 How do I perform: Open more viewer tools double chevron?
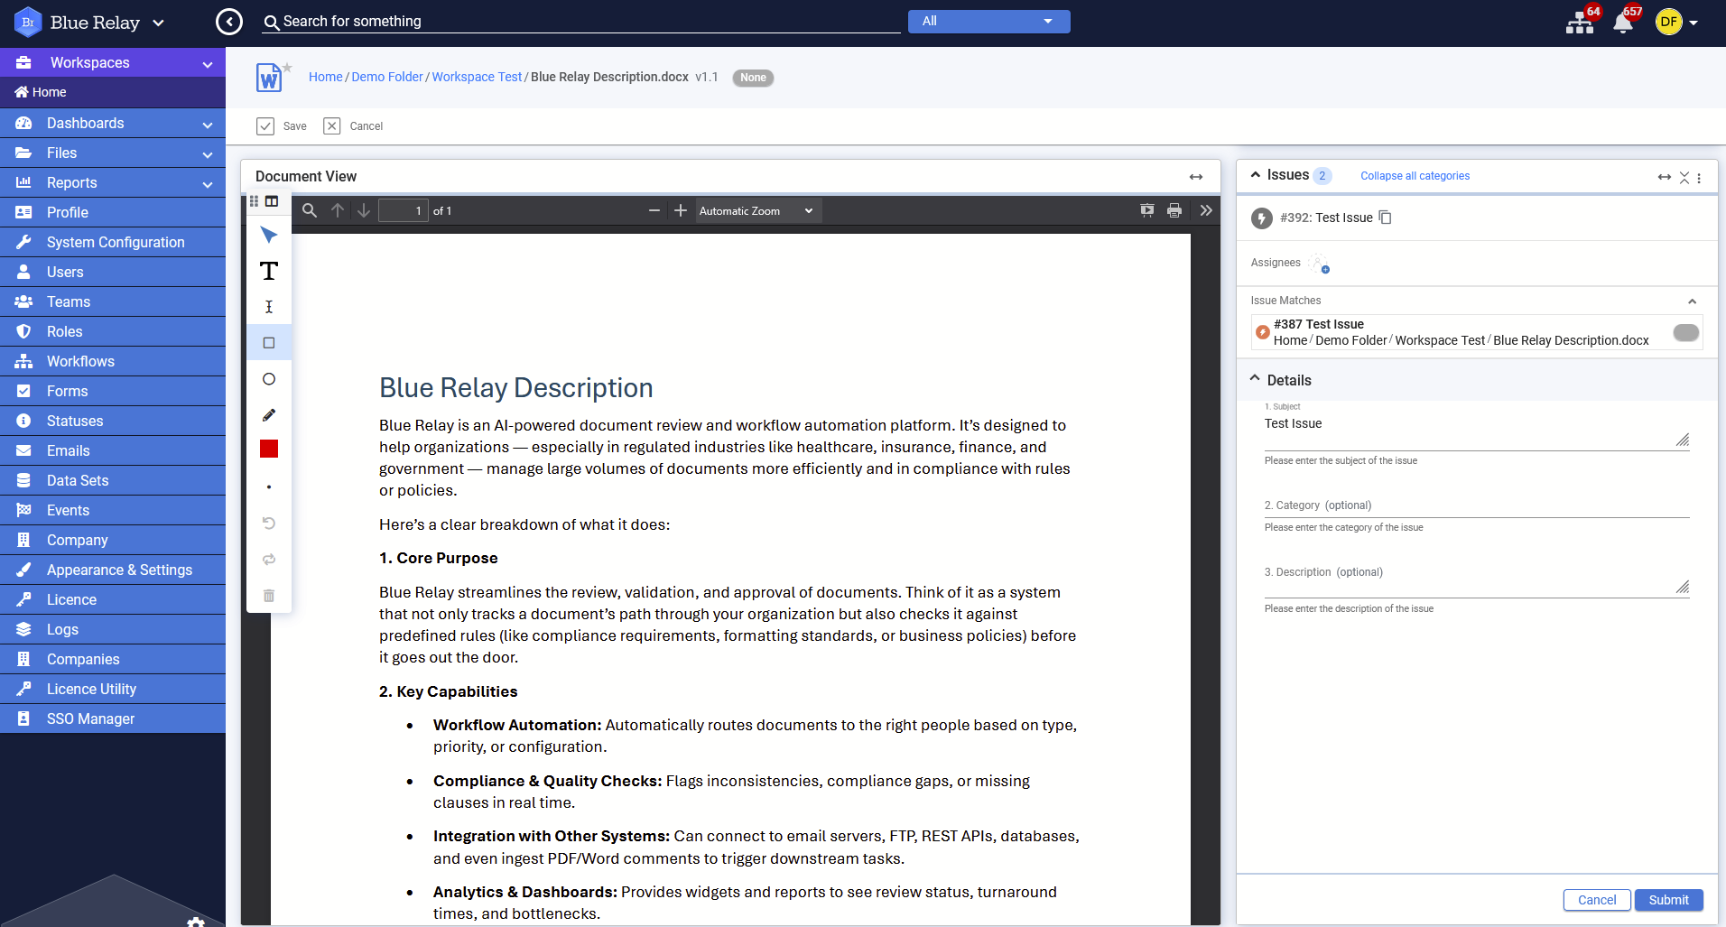[x=1206, y=210]
